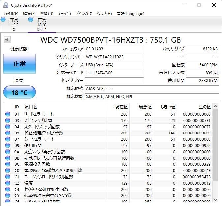Click raw value 000000000C77
Image resolution: width=222 pixels, height=206 pixels.
point(197,127)
